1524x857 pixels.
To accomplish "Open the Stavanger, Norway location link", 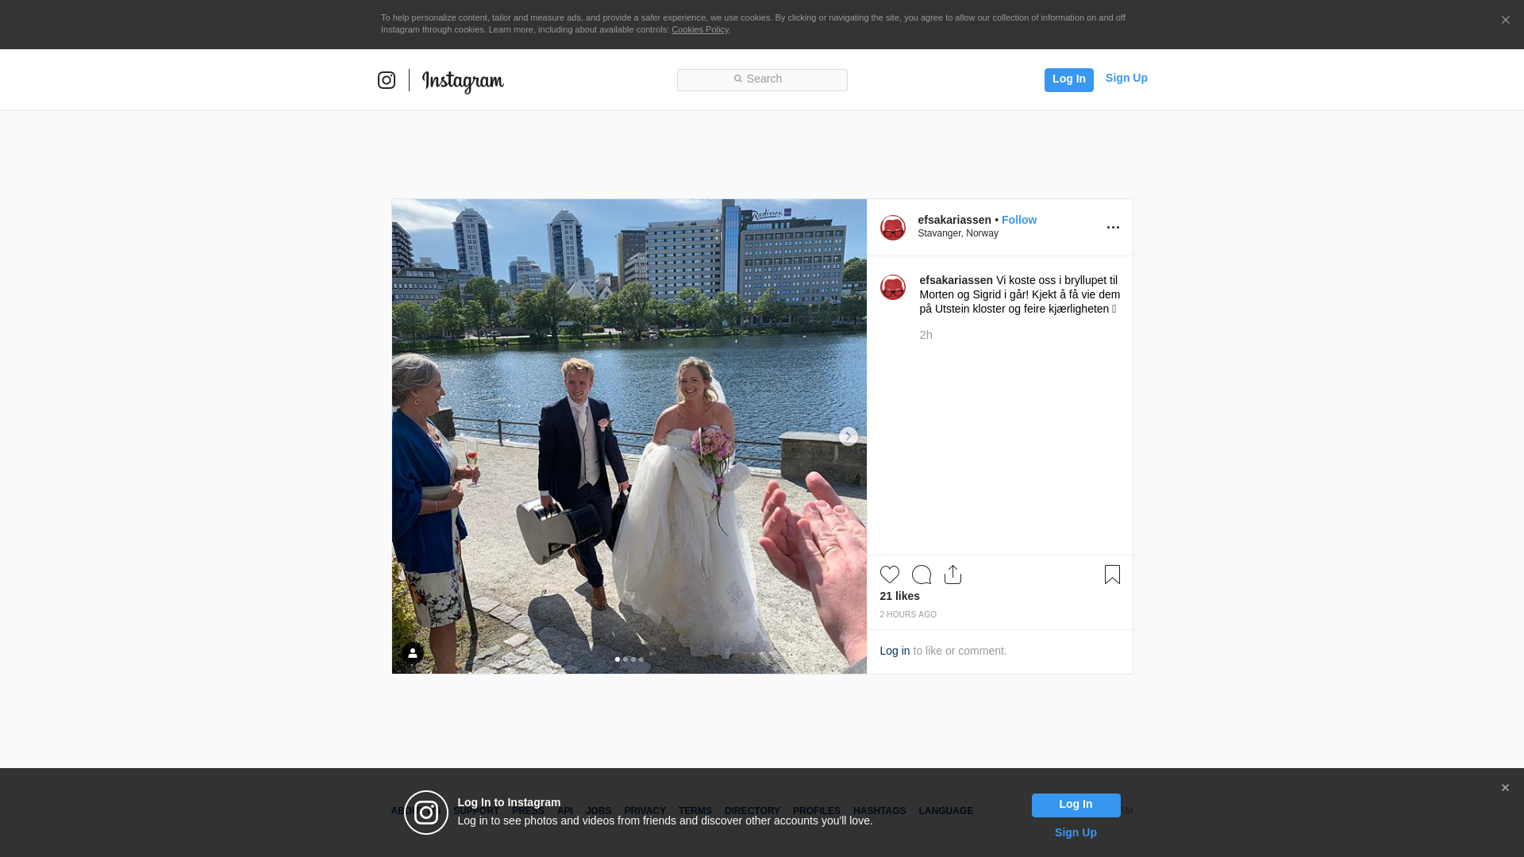I will point(958,233).
